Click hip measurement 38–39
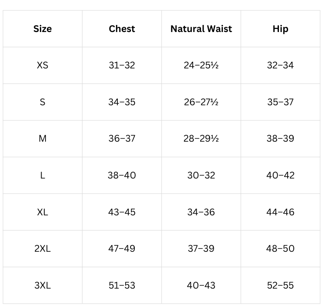 click(280, 139)
